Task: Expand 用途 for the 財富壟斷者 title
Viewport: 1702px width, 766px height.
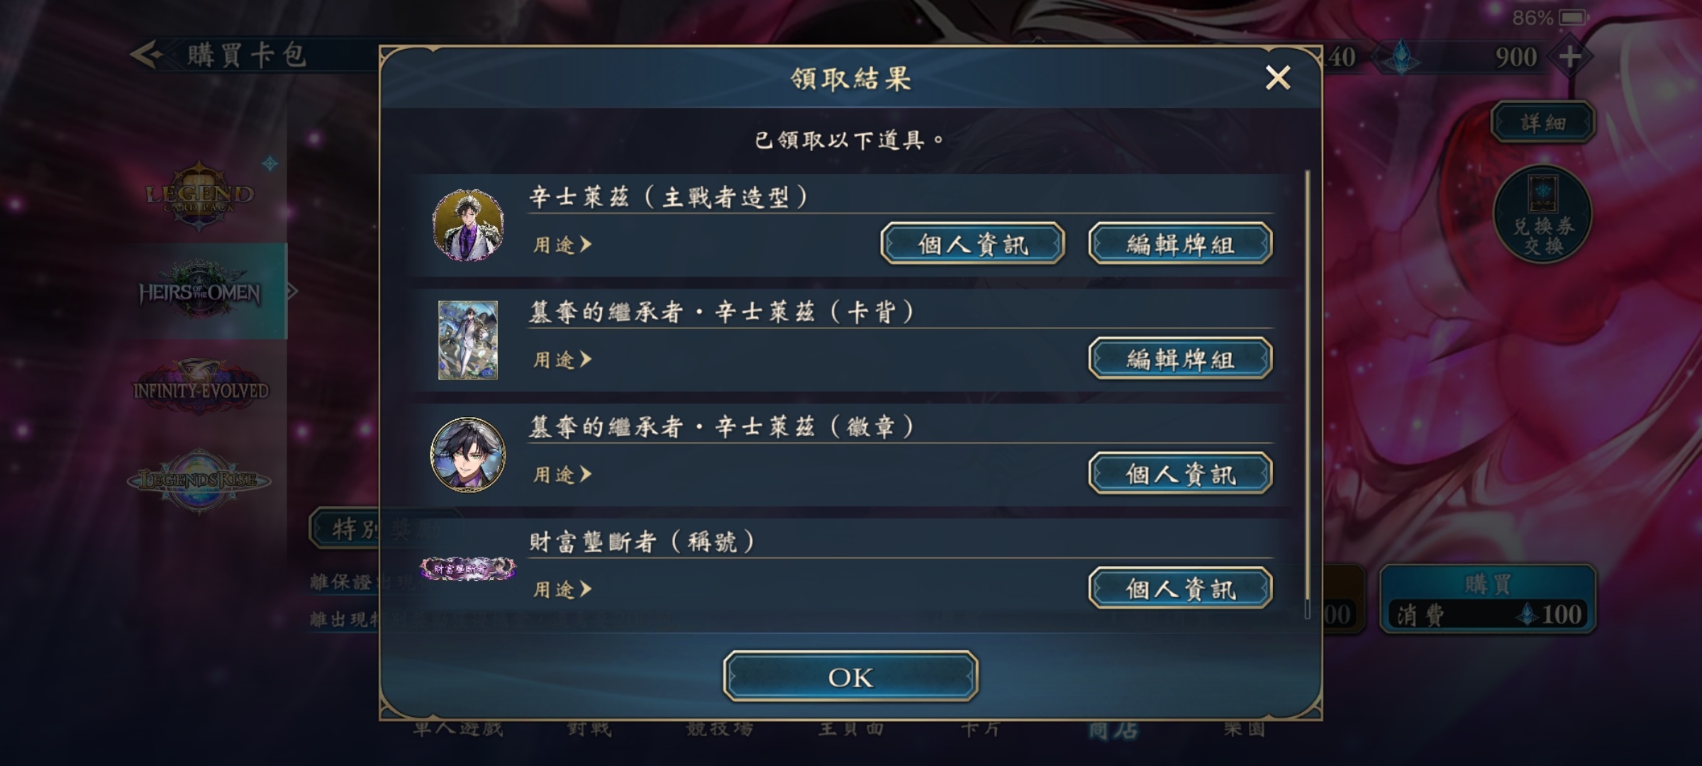Action: pos(562,589)
